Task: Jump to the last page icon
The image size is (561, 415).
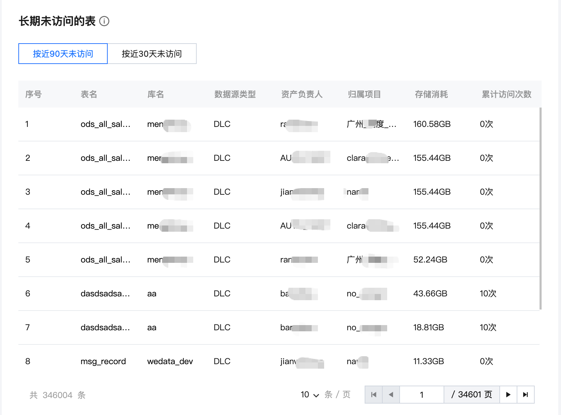Action: pyautogui.click(x=525, y=395)
